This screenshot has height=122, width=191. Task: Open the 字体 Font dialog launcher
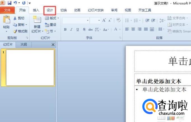pyautogui.click(x=120, y=38)
